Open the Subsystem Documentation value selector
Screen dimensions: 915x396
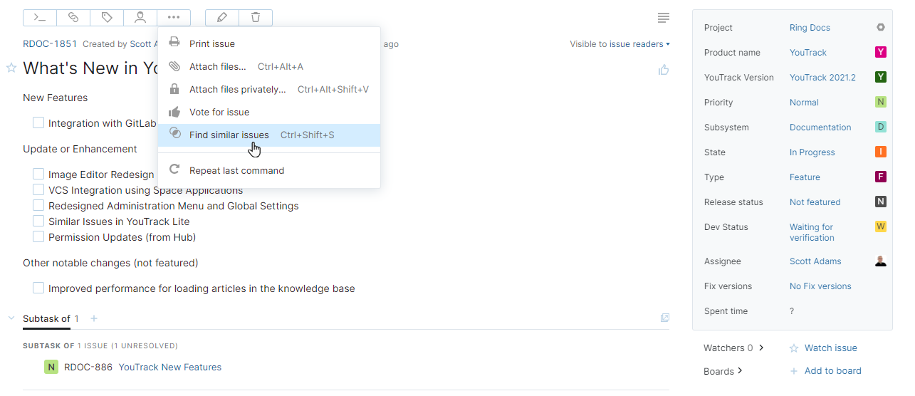tap(820, 127)
